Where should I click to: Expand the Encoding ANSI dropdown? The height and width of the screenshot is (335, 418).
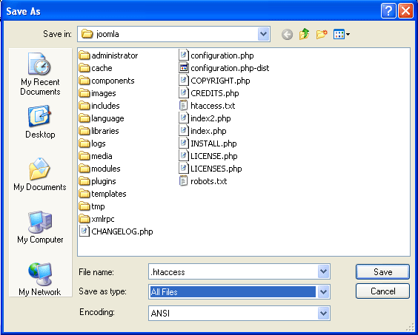323,313
